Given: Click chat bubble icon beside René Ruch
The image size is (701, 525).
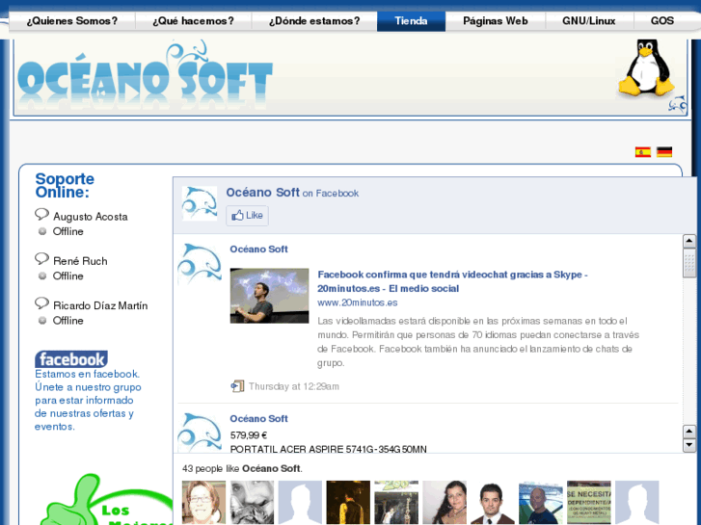Looking at the screenshot, I should coord(41,259).
